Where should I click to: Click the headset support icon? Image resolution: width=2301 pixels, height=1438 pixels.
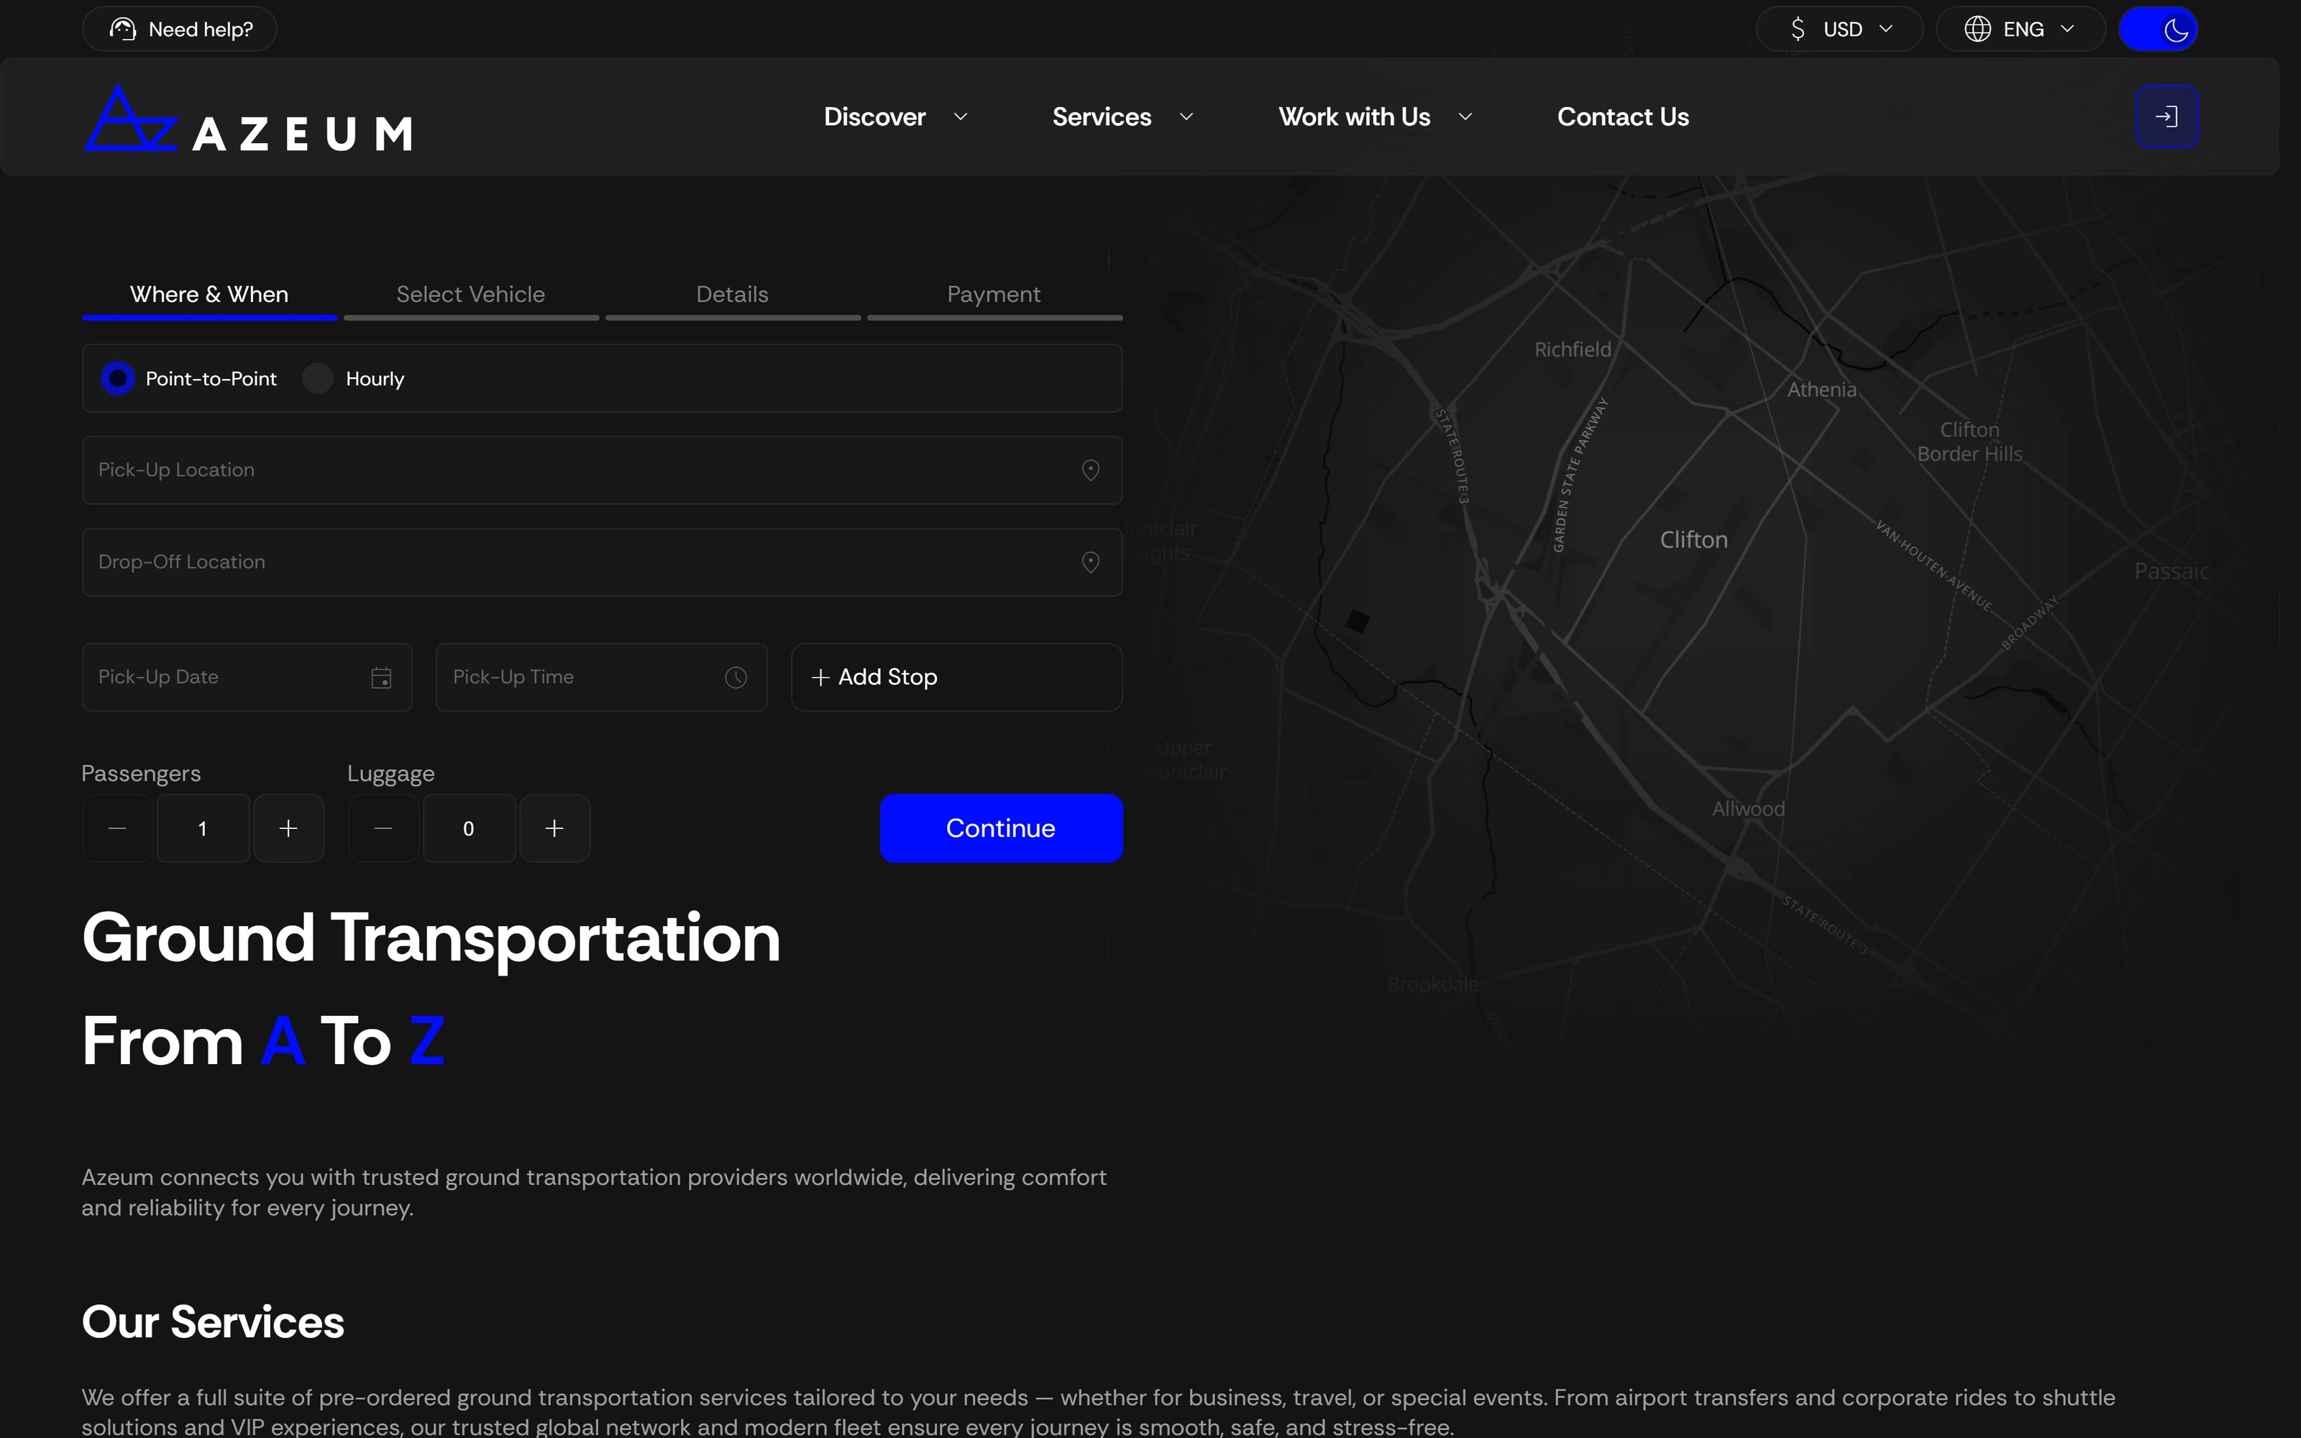click(x=123, y=29)
